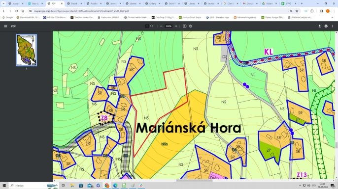Rotate the PDF counterclockwise

(x=190, y=26)
